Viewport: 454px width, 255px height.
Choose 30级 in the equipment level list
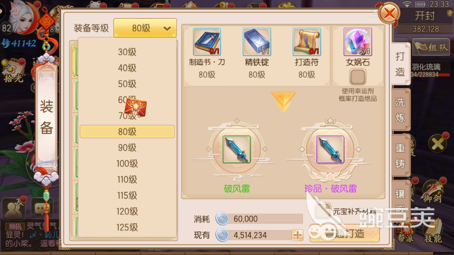[x=127, y=52]
